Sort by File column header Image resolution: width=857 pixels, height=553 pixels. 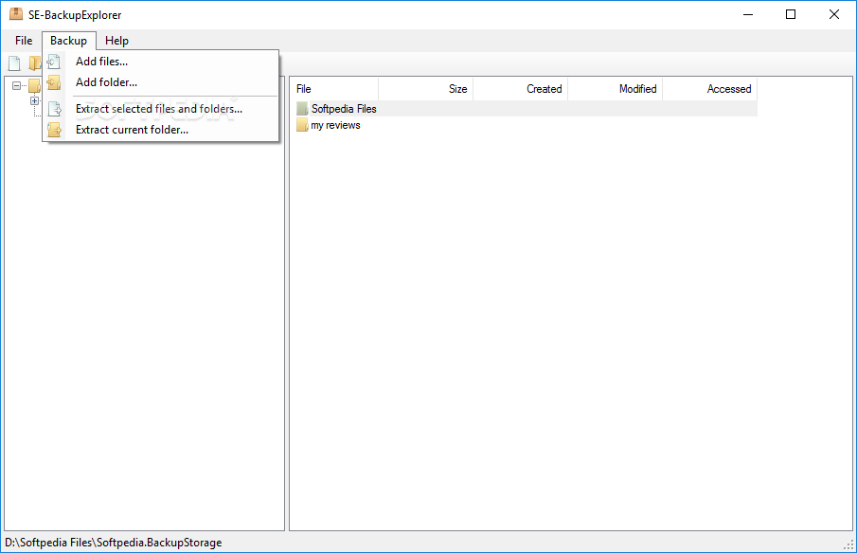[x=334, y=88]
